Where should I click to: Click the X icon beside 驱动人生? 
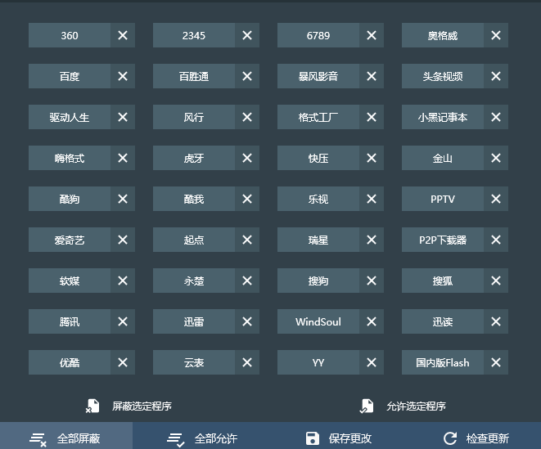click(x=123, y=117)
